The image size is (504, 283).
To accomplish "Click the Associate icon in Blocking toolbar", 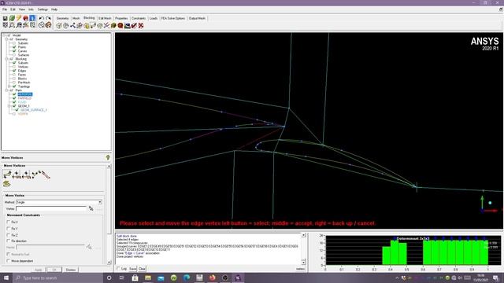I will pos(87,25).
